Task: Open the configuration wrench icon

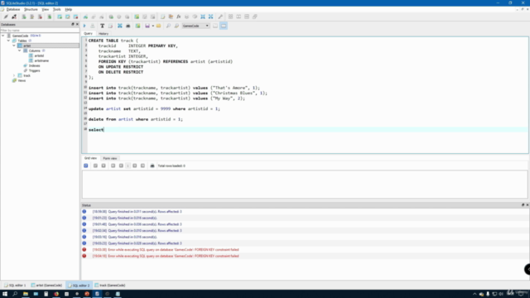Action: click(220, 17)
